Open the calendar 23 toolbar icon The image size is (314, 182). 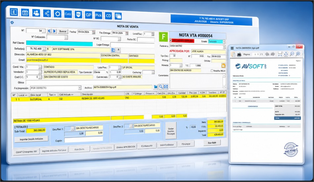pyautogui.click(x=25, y=13)
